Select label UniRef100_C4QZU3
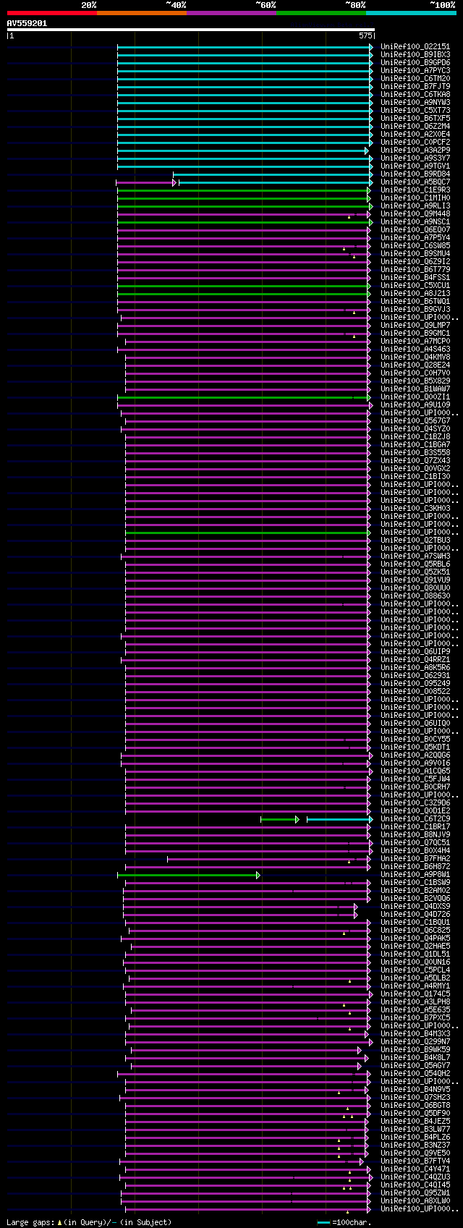This screenshot has width=463, height=1228. click(x=415, y=1177)
